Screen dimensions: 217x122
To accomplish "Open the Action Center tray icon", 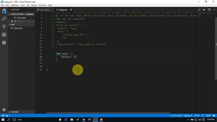I will click(x=203, y=120).
